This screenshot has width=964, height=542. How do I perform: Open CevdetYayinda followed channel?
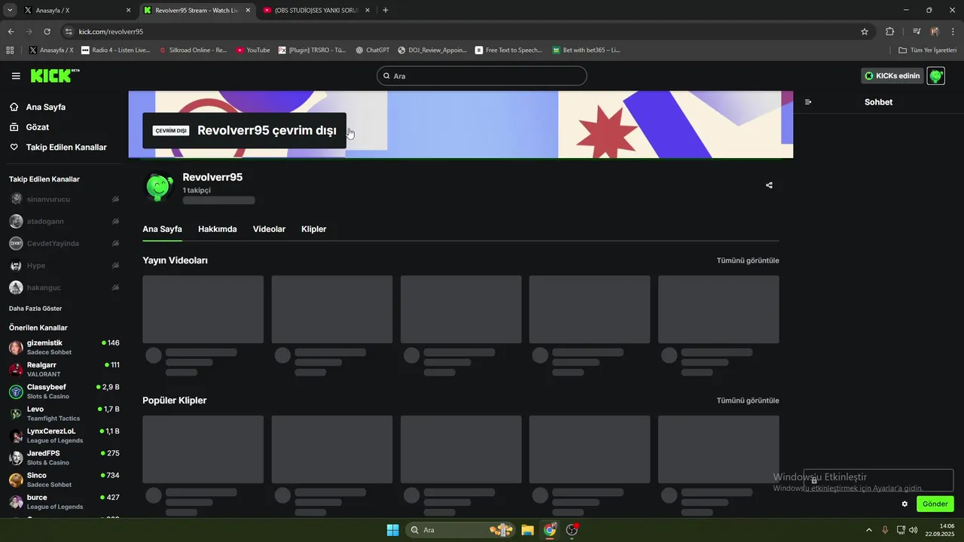click(x=64, y=243)
